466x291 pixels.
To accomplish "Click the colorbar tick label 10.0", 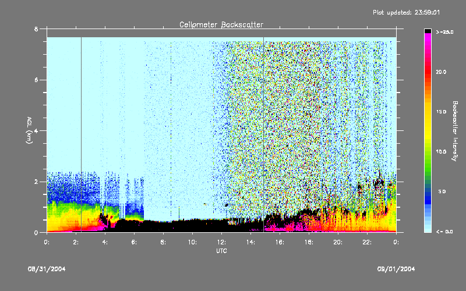I will click(441, 151).
